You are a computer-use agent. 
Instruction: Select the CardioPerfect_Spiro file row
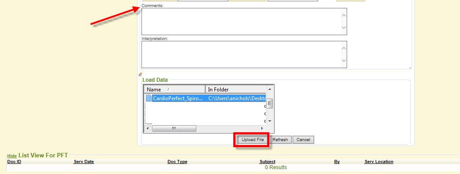(206, 98)
